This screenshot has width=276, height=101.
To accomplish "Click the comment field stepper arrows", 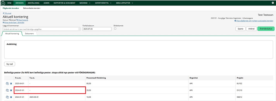I will (79, 29).
